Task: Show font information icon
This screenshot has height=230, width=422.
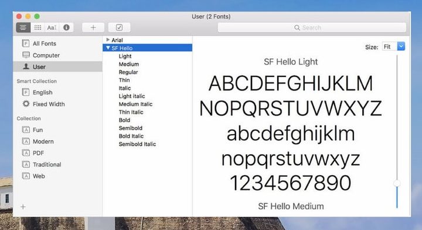Action: [x=66, y=27]
